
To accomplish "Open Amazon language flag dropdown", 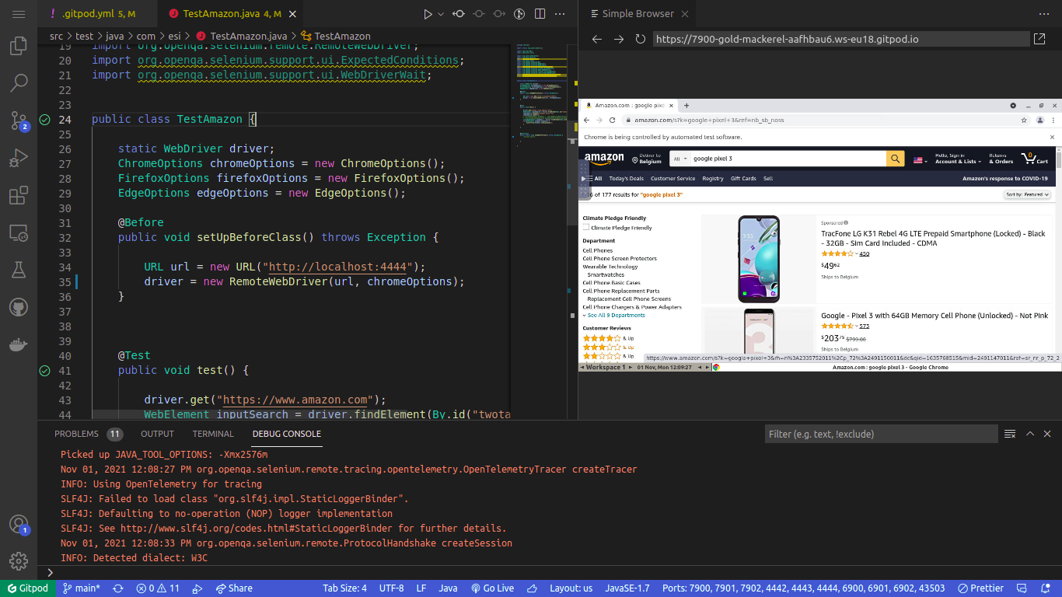I will tap(921, 159).
